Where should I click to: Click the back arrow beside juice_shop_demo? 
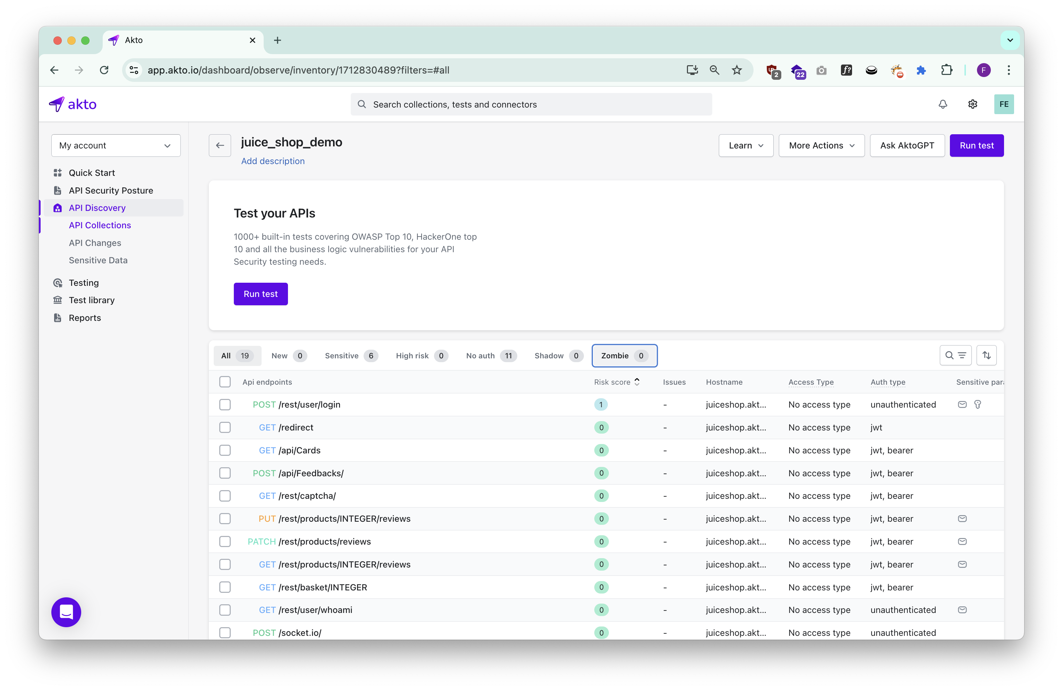pyautogui.click(x=220, y=146)
